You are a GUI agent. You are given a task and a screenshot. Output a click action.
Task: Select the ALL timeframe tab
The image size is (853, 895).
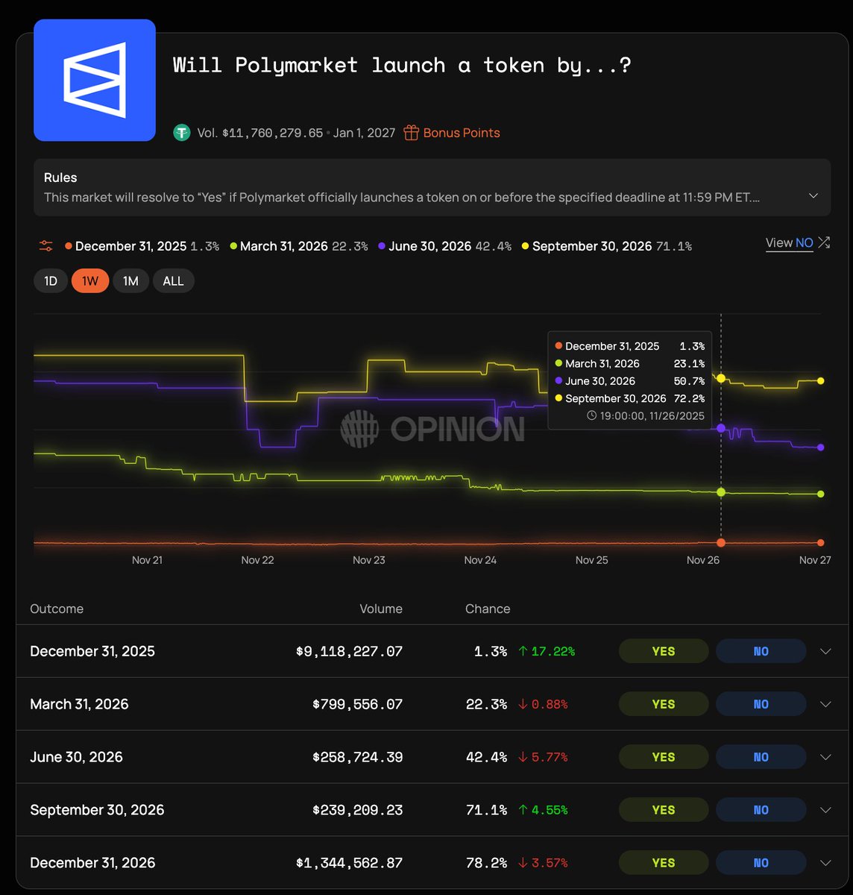coord(173,280)
